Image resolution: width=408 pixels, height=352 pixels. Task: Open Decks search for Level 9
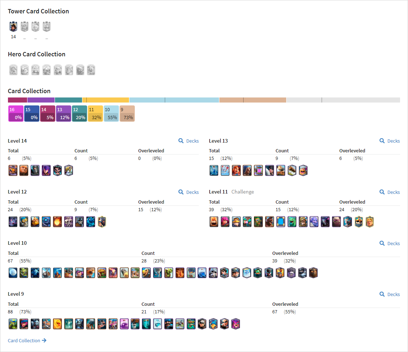tap(390, 294)
